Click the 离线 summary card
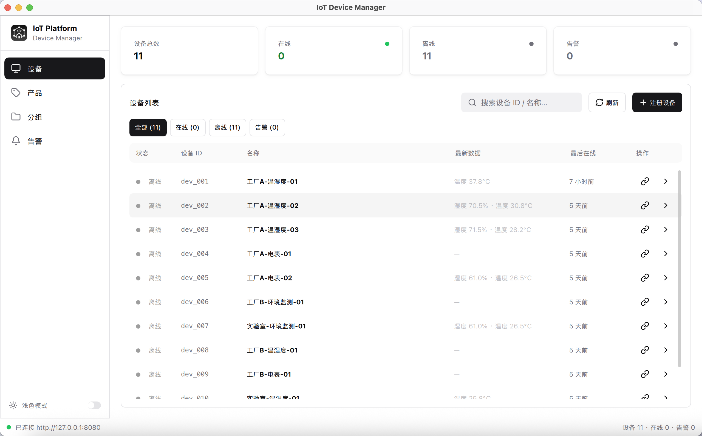This screenshot has width=702, height=436. [x=478, y=51]
